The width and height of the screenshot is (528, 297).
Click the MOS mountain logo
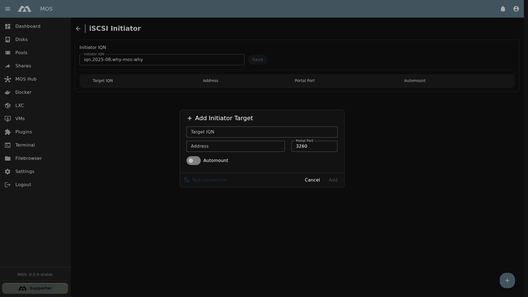click(x=24, y=9)
